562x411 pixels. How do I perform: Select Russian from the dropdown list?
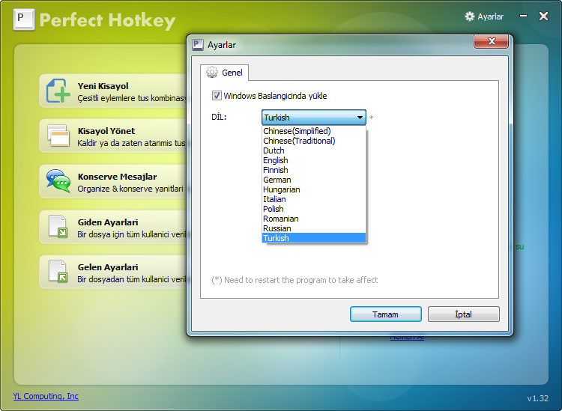[277, 228]
